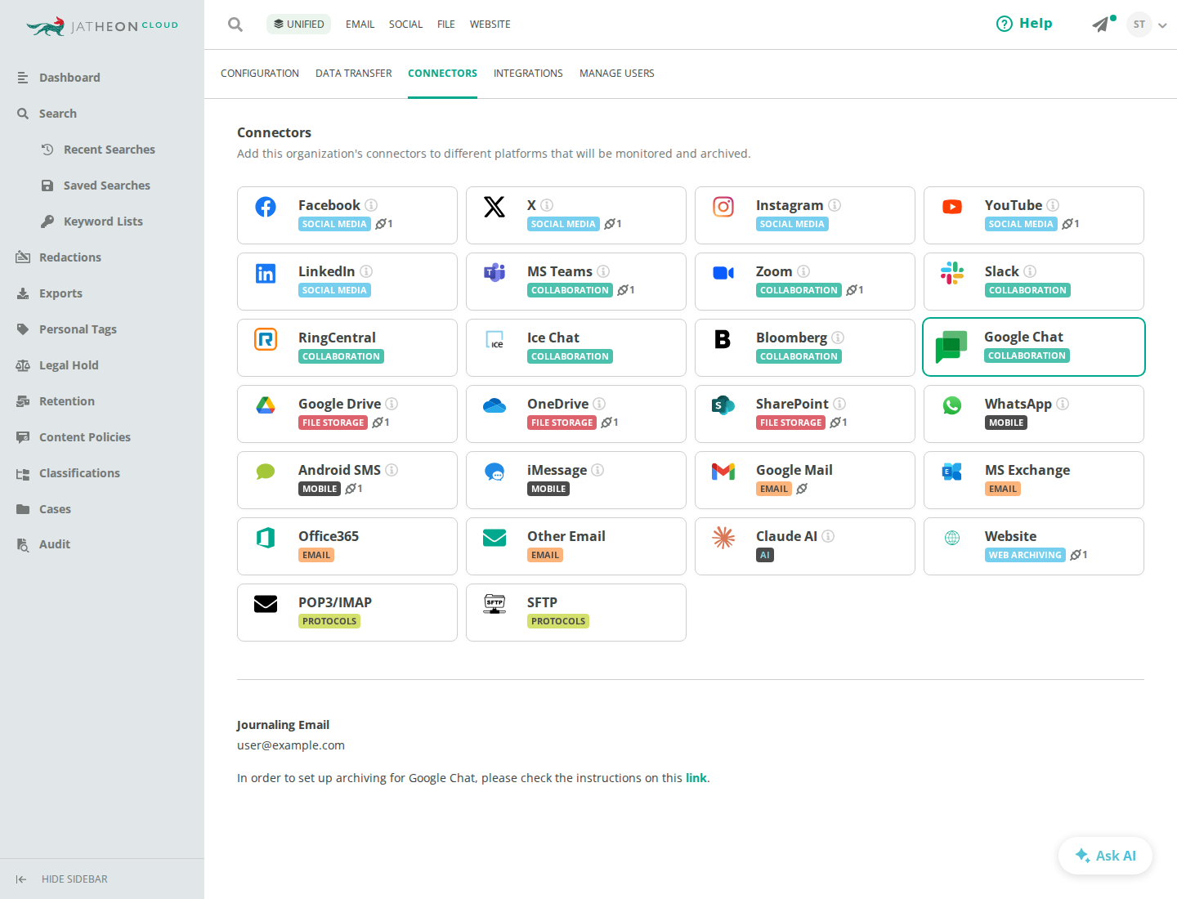Click the YouTube play logo
This screenshot has height=899, width=1177.
[952, 207]
